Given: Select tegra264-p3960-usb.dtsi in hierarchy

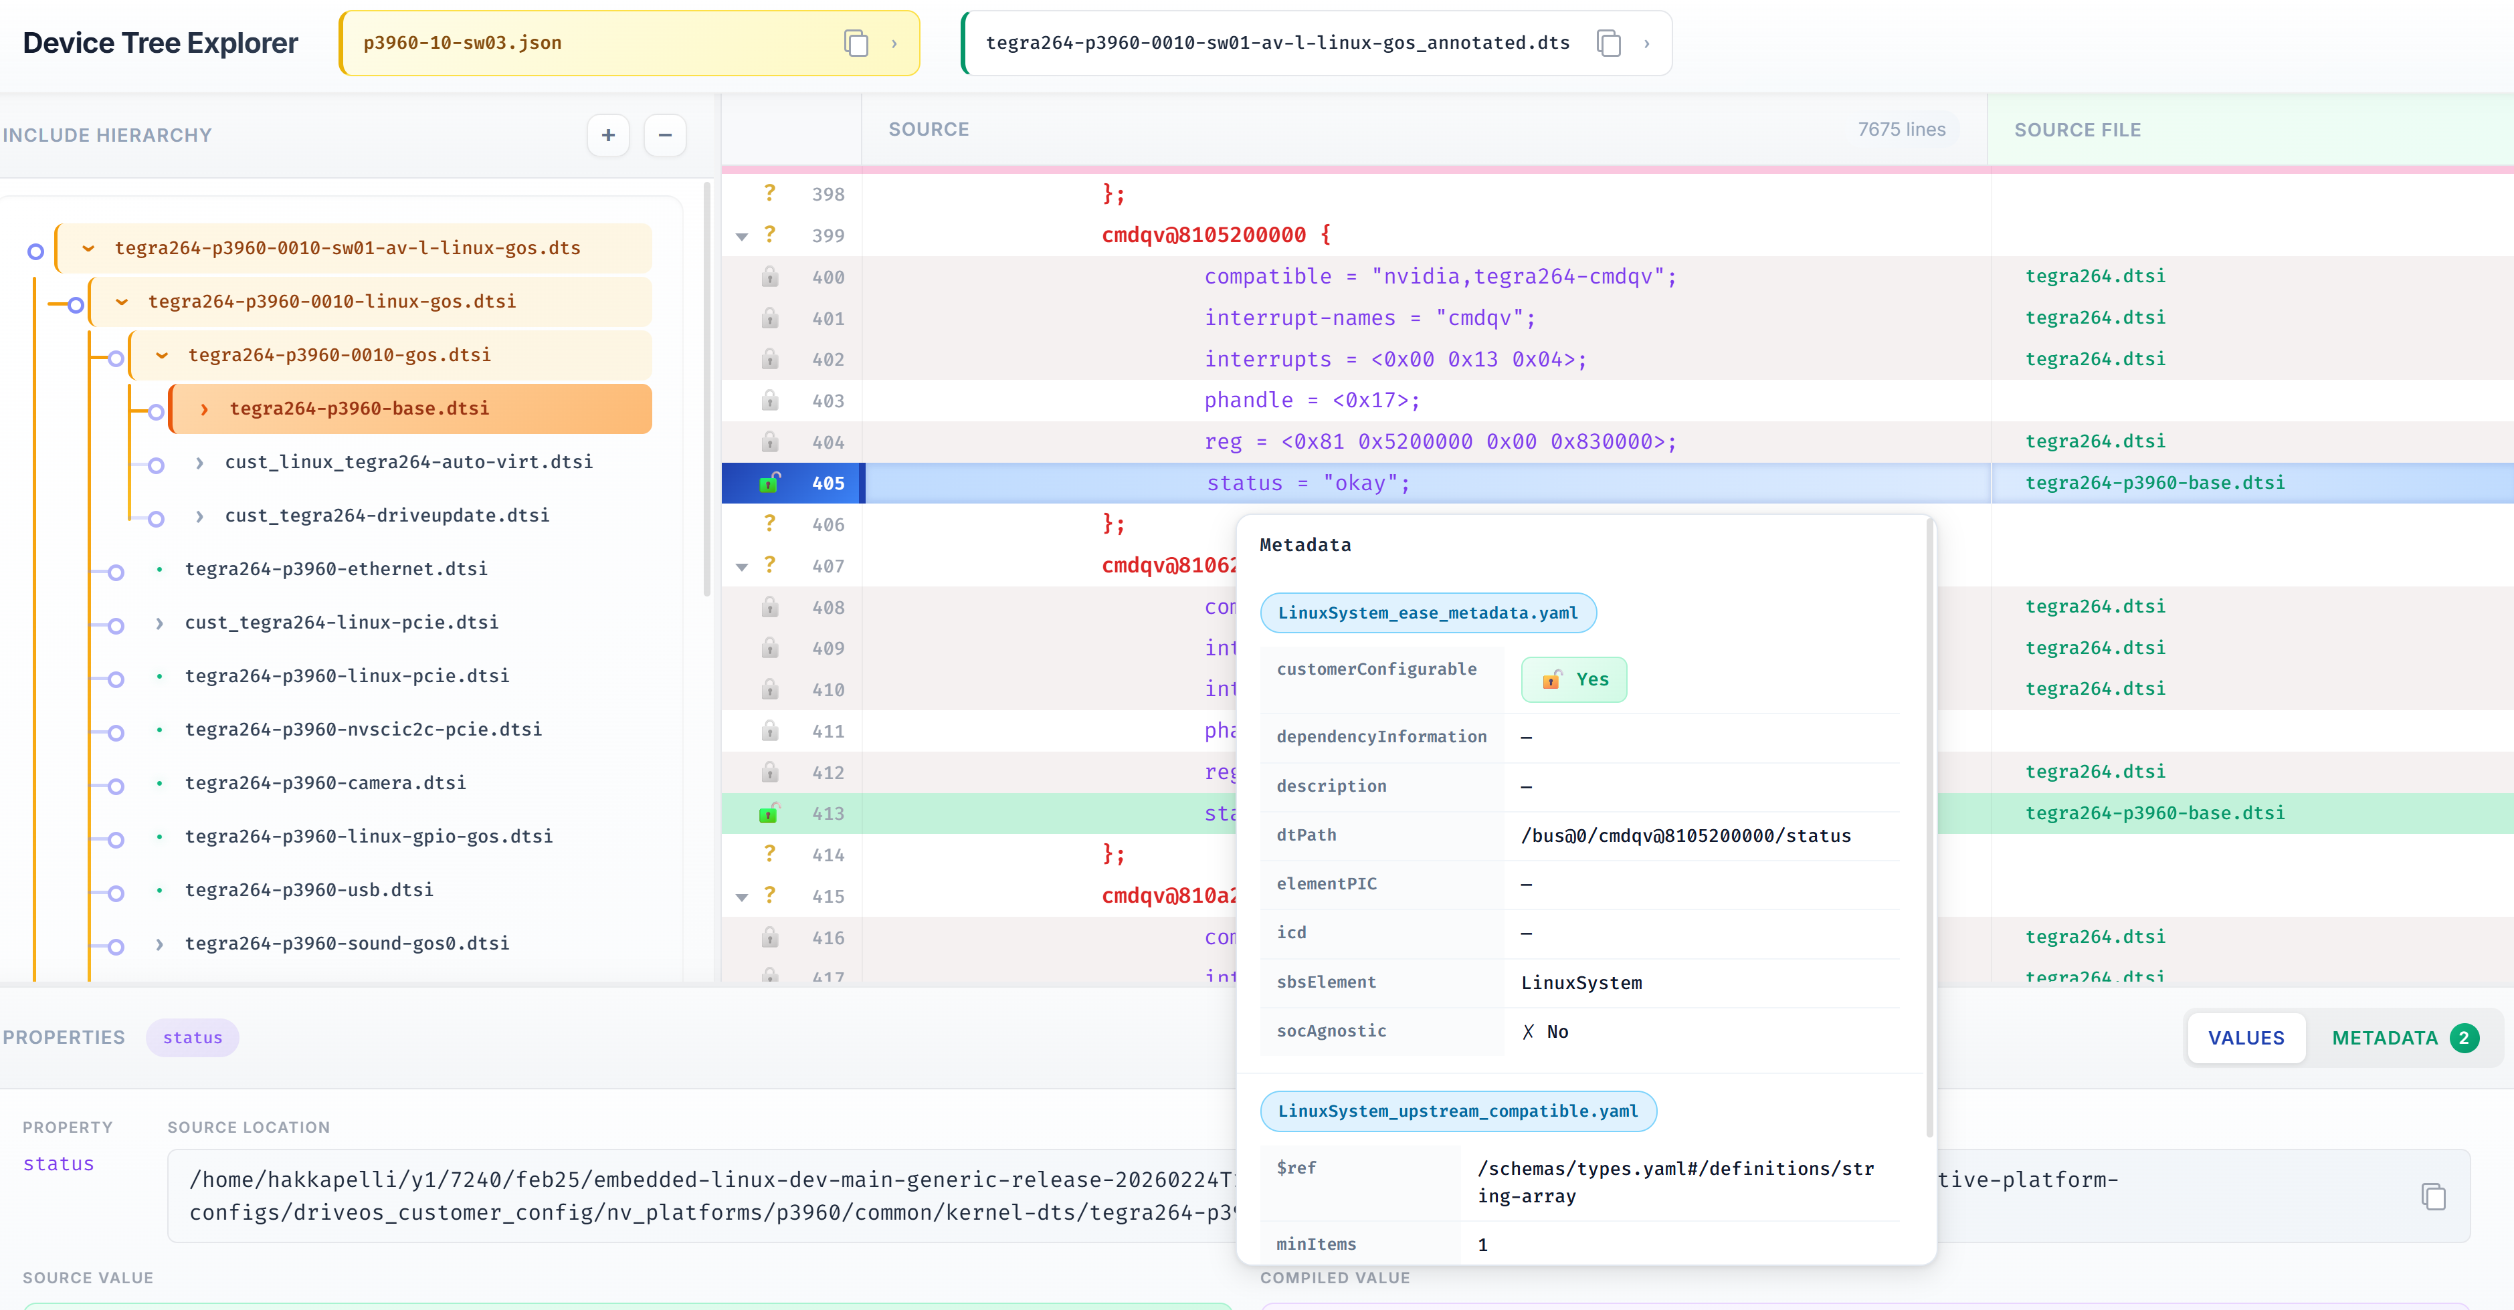Looking at the screenshot, I should 308,889.
